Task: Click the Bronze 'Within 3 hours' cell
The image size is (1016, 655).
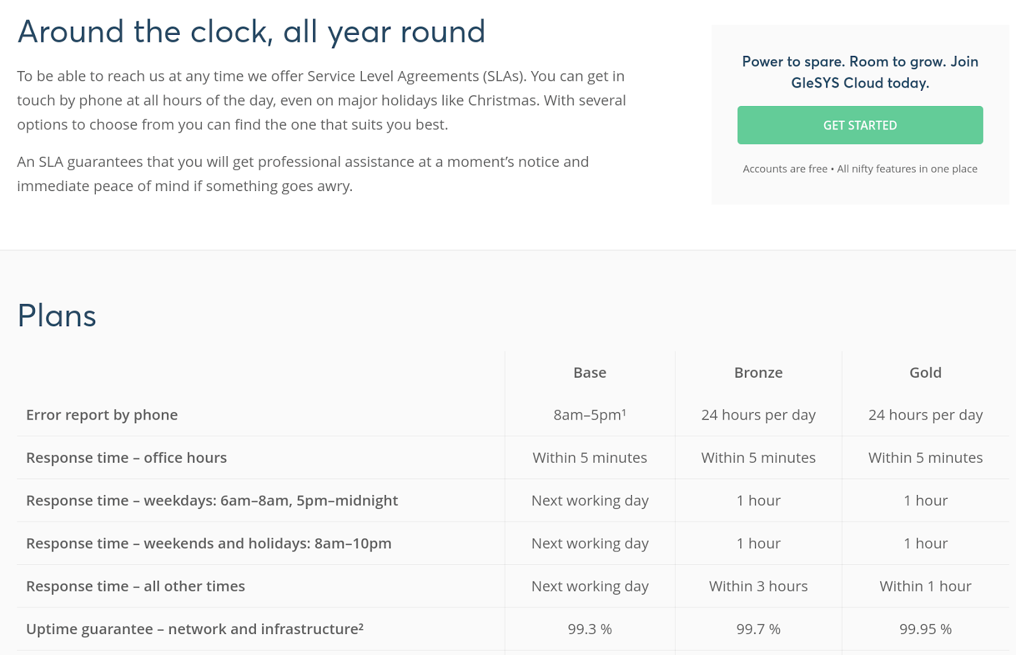Action: (758, 586)
